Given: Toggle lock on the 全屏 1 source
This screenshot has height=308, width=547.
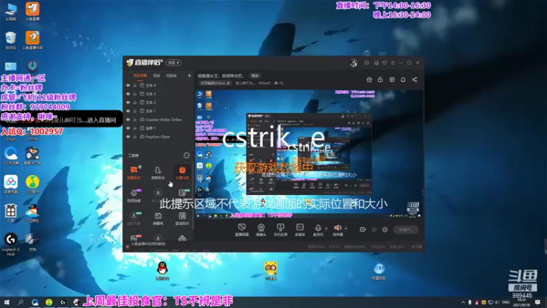Looking at the screenshot, I should point(135,128).
